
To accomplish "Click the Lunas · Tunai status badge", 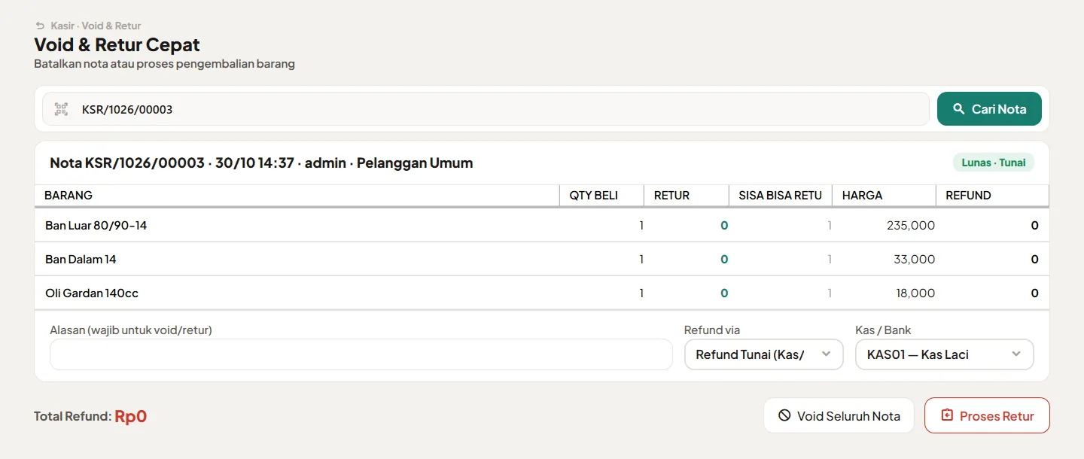I will tap(994, 163).
